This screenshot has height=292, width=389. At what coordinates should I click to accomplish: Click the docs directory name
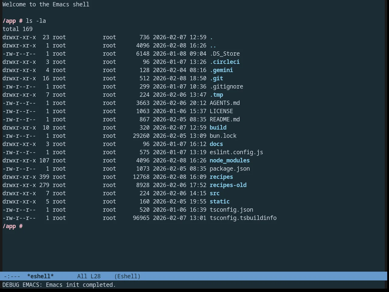tap(216, 144)
